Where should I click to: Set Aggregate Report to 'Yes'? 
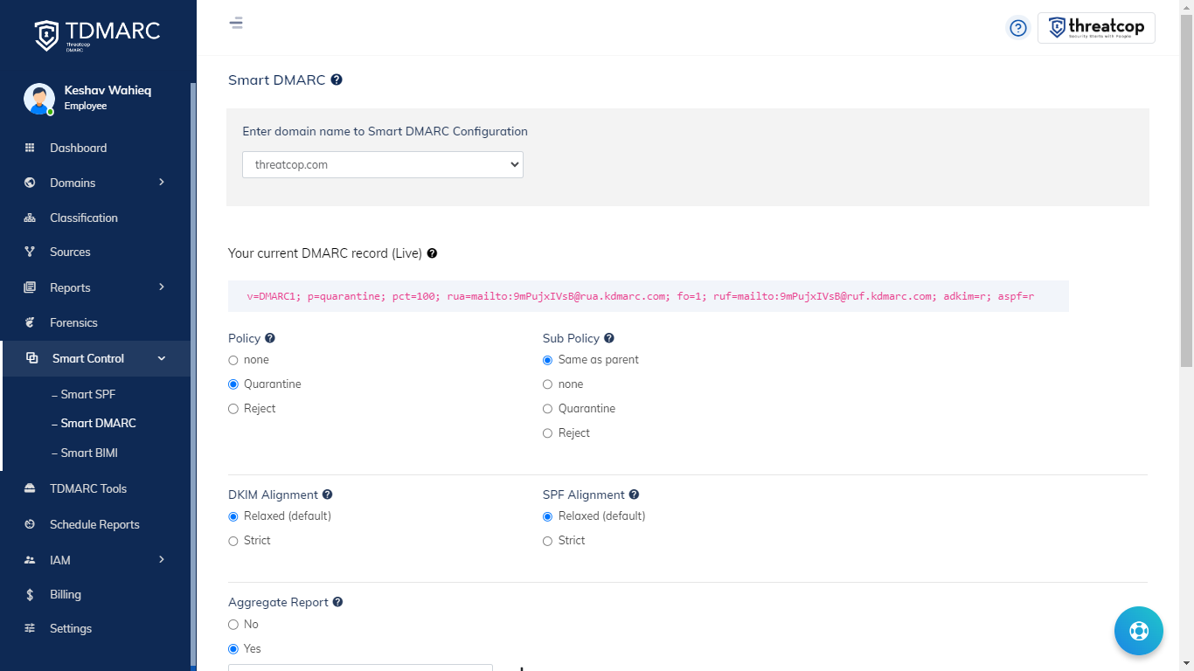tap(233, 649)
